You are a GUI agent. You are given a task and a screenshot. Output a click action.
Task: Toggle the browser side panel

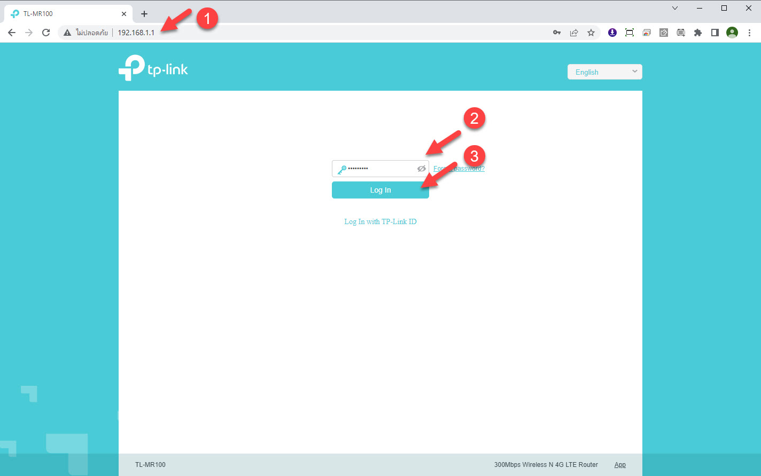(x=715, y=33)
